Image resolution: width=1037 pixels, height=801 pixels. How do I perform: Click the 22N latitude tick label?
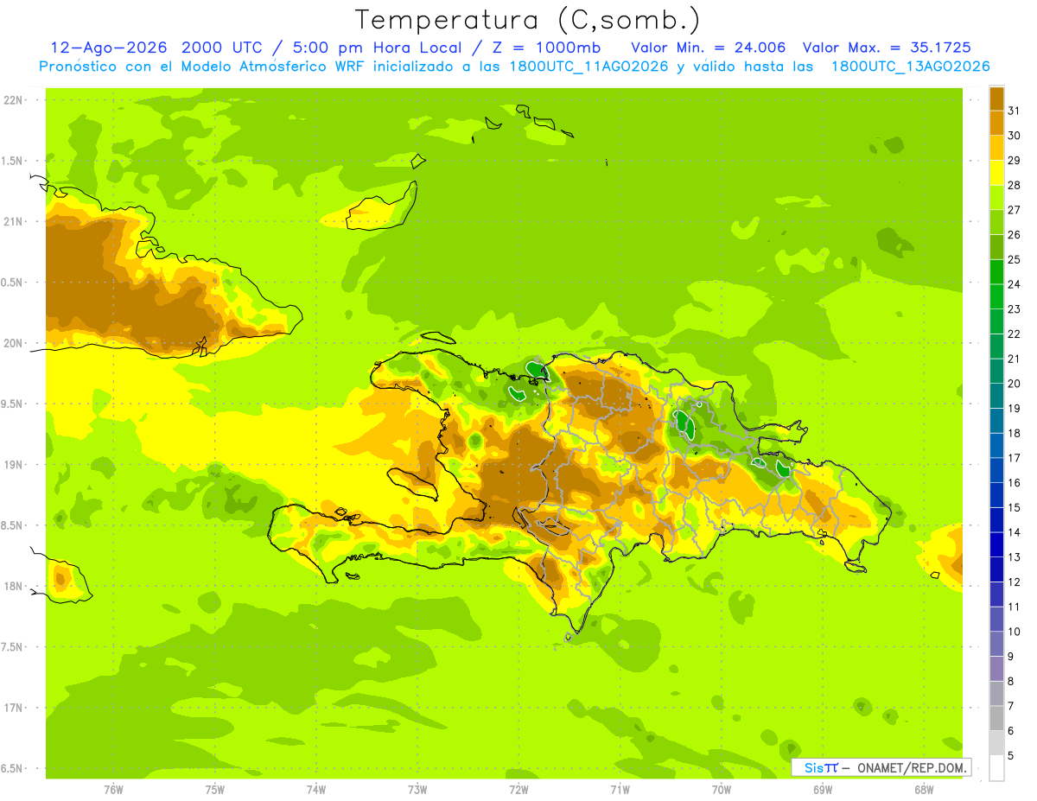click(x=13, y=100)
